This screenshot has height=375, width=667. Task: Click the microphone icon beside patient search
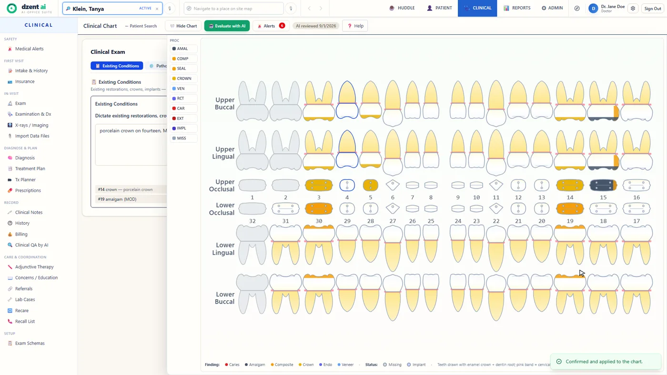point(170,9)
